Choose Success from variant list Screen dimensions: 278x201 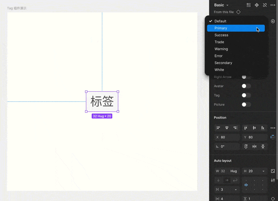(x=236, y=35)
